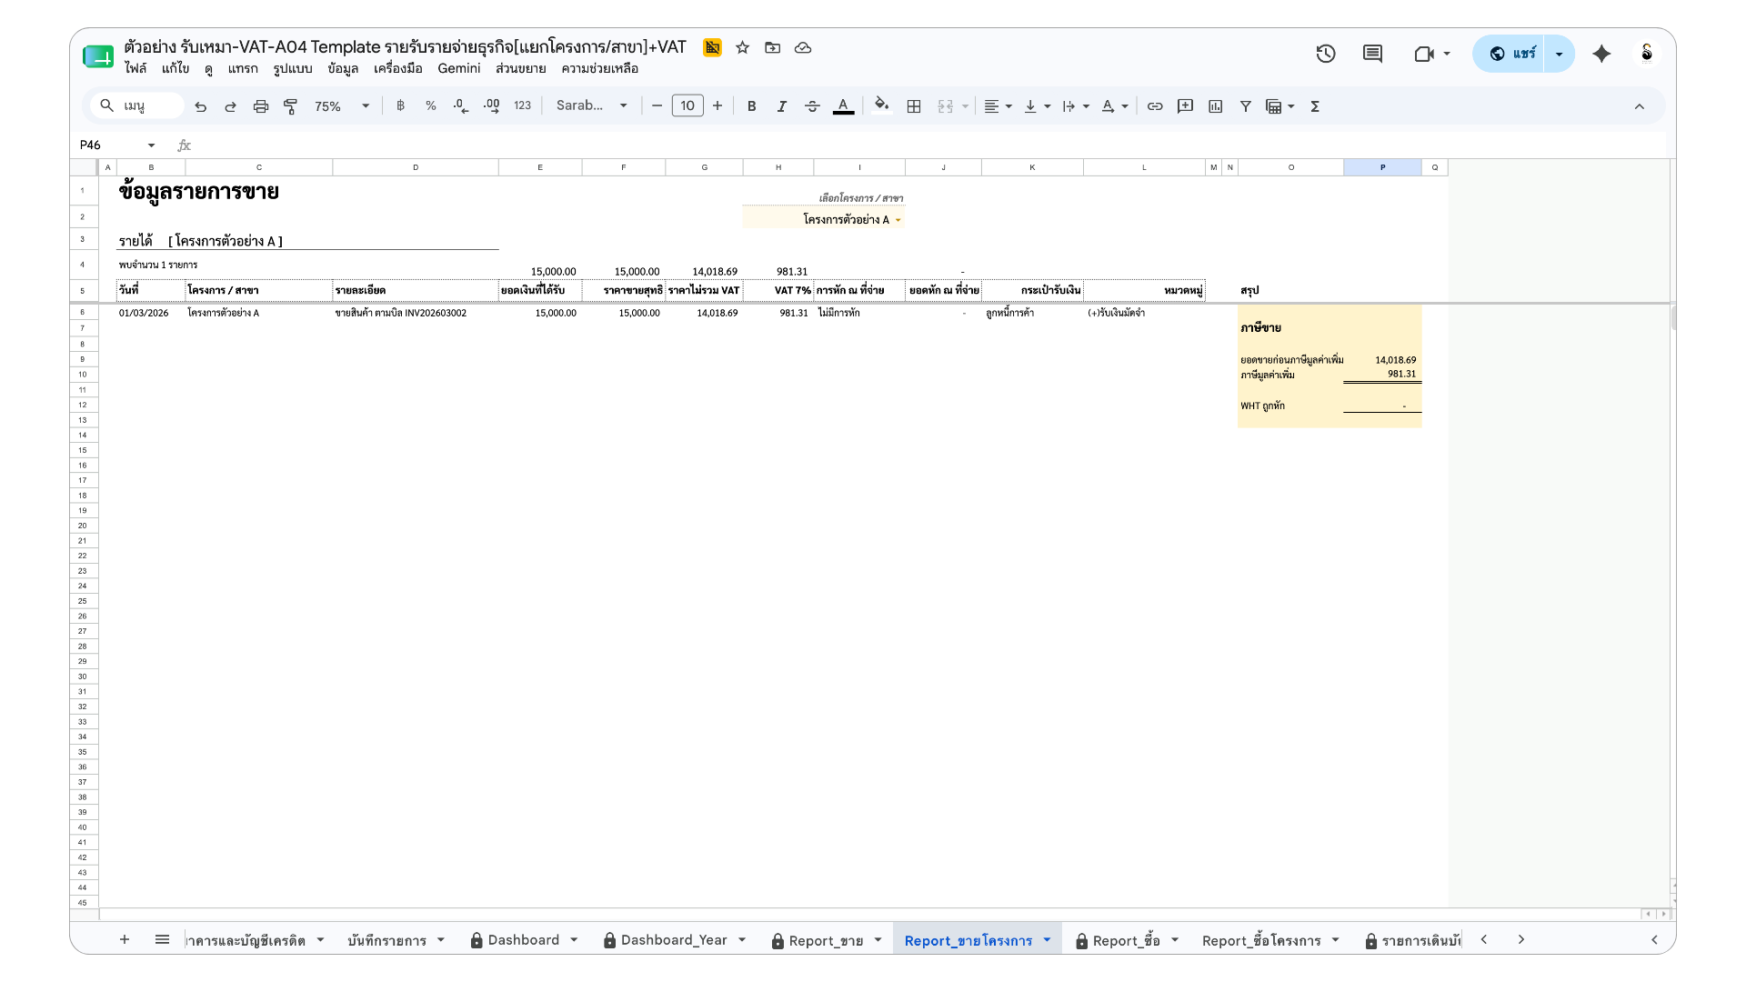1746x982 pixels.
Task: Activate the paint format tool
Action: (x=291, y=106)
